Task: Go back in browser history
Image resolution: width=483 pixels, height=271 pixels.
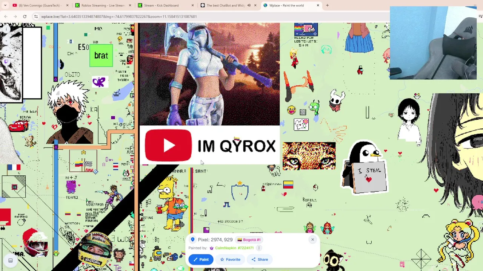Action: [6, 17]
